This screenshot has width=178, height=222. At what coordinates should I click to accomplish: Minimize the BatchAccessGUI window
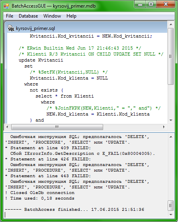(140, 4)
